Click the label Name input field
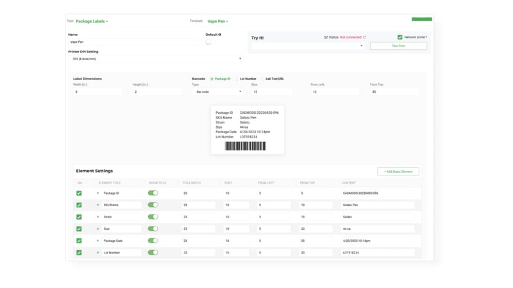 tap(133, 42)
